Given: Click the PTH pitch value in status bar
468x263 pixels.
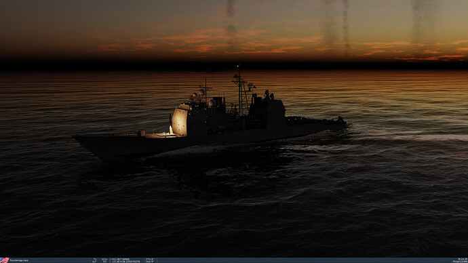Looking at the screenshot, I should 150,259.
